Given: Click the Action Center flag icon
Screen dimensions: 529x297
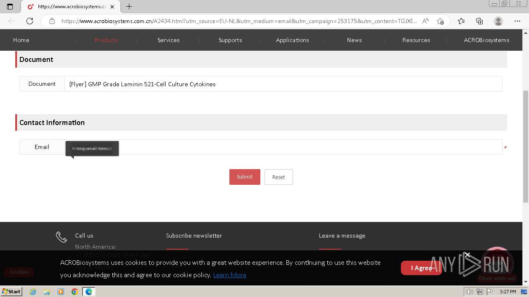Looking at the screenshot, I should (490, 292).
